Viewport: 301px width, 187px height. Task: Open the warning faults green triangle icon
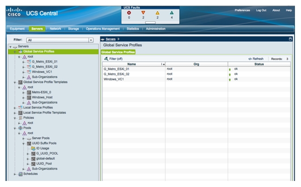(171, 13)
